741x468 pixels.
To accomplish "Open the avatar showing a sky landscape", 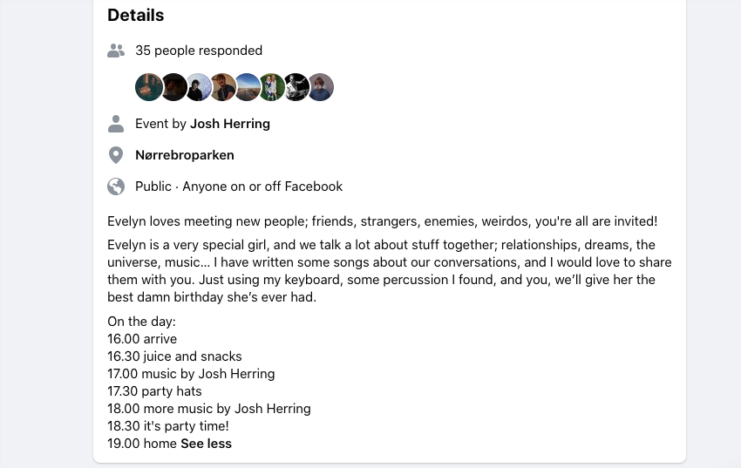I will (248, 87).
